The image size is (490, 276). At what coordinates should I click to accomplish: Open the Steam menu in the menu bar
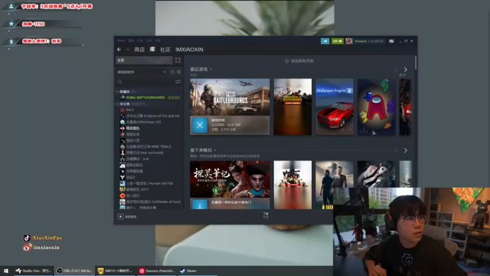pos(121,40)
